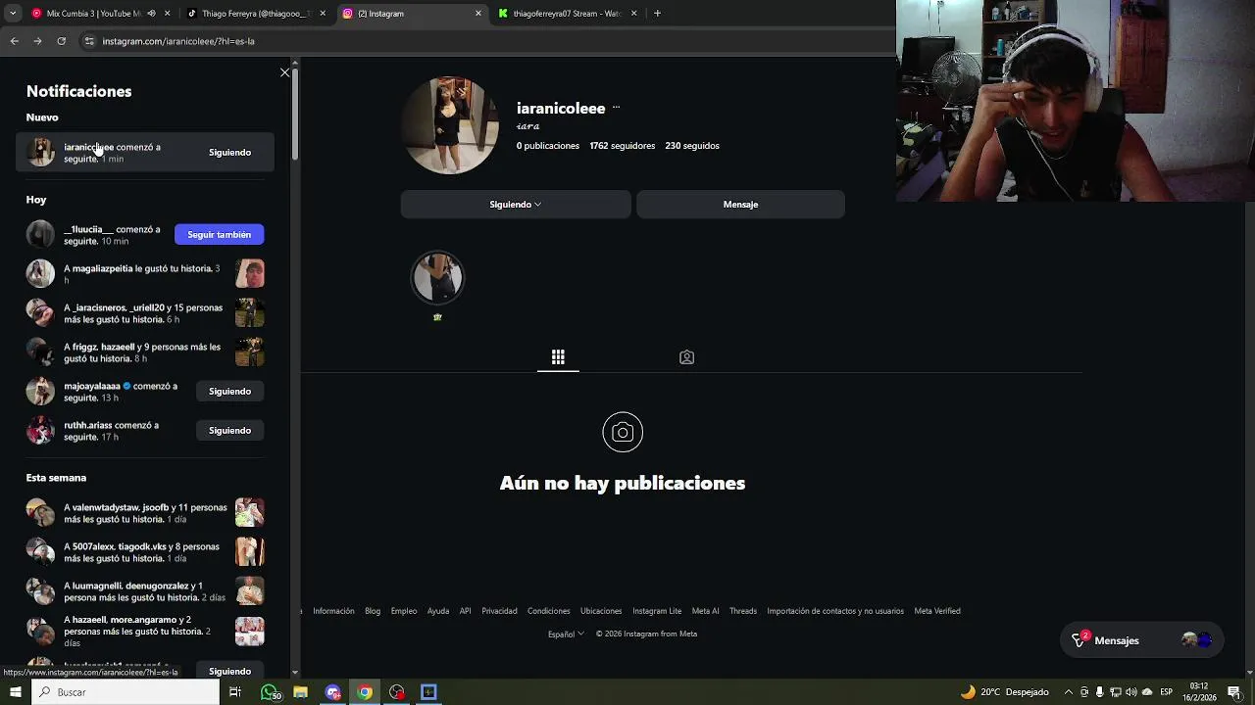Expand the Siguiendo dropdown on the profile
This screenshot has height=705, width=1255.
pyautogui.click(x=516, y=205)
